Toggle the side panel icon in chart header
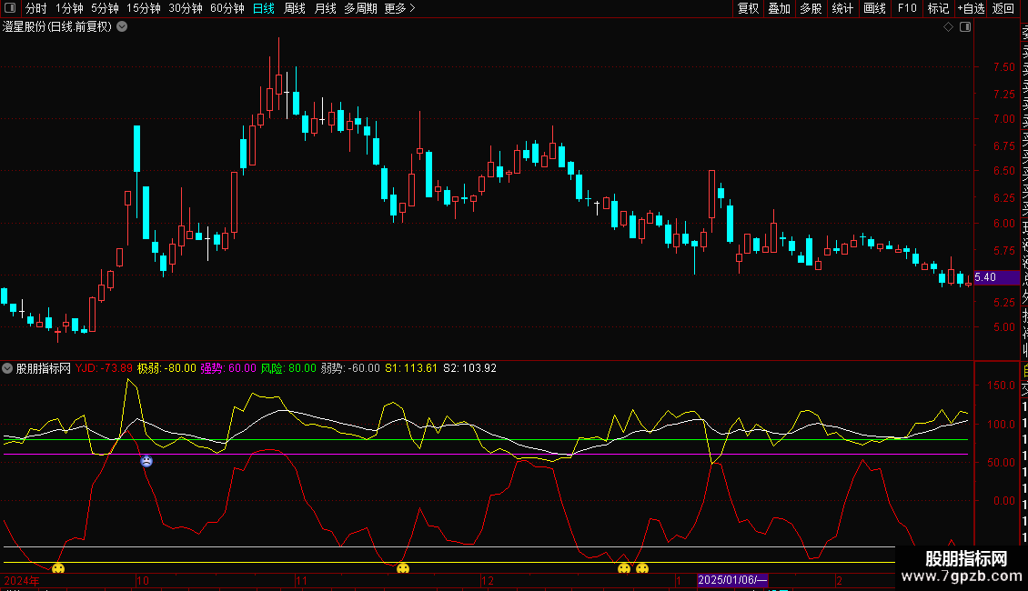 pyautogui.click(x=964, y=27)
